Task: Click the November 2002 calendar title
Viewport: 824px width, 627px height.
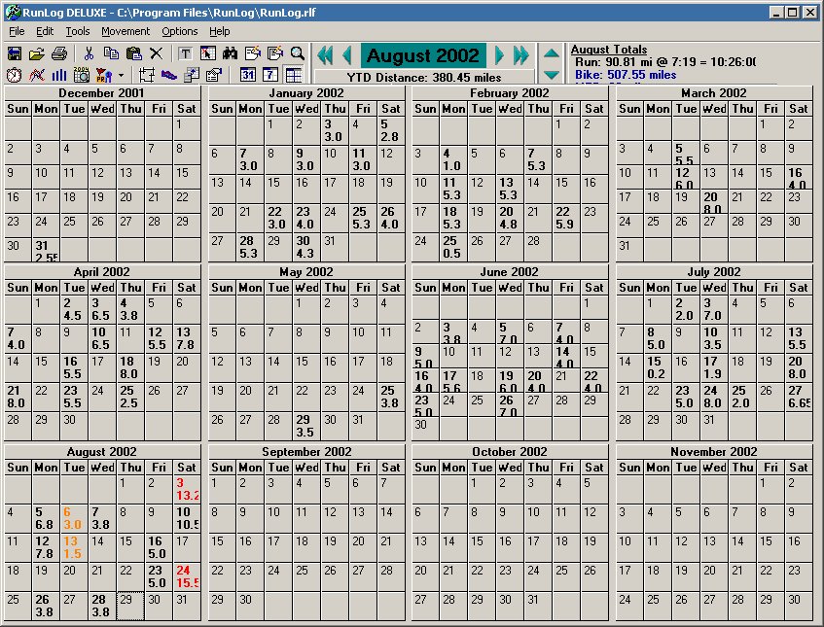Action: 714,452
